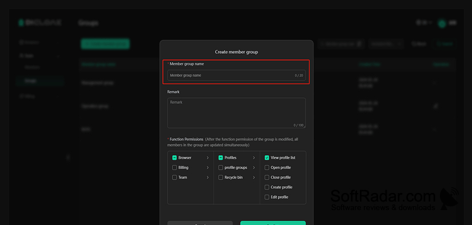Screen dimensions: 472x225
Task: Focus the Member group name field
Action: pos(236,76)
